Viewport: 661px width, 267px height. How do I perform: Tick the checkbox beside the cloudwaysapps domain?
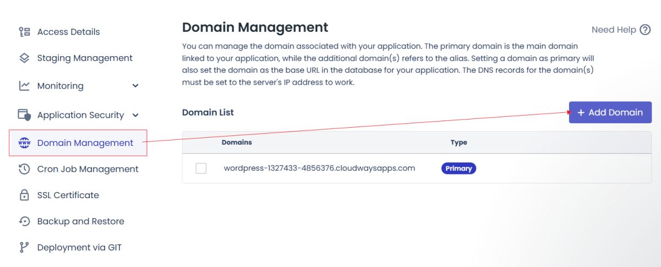click(201, 168)
